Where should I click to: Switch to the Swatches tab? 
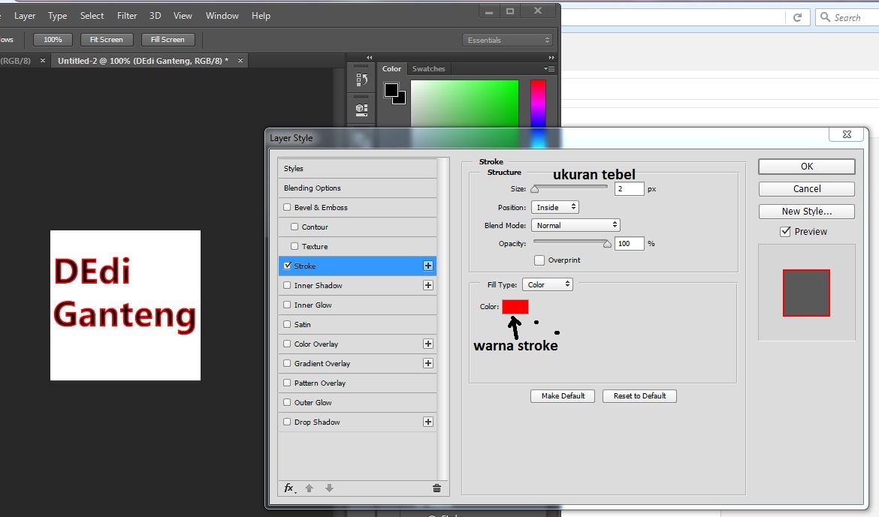pyautogui.click(x=428, y=68)
